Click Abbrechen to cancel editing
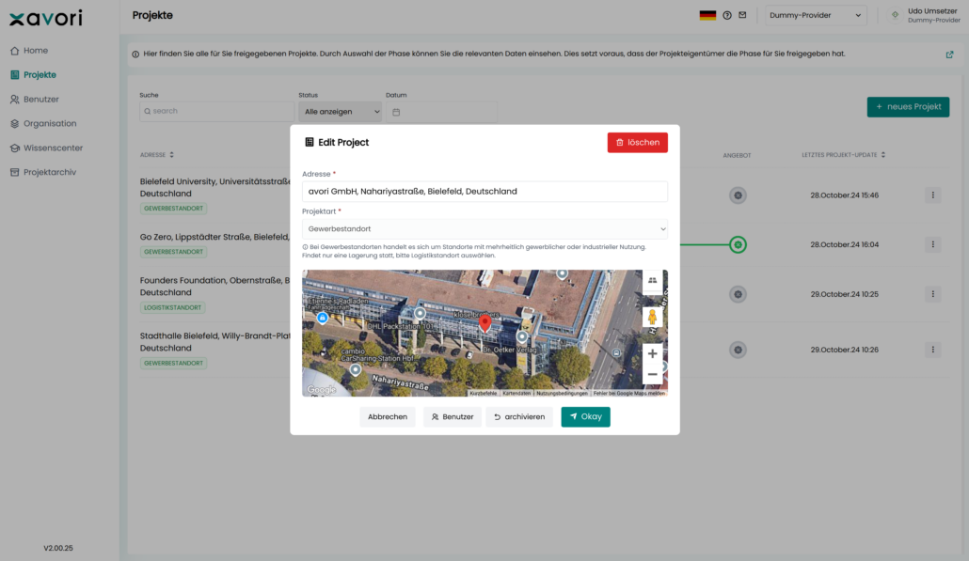Viewport: 969px width, 561px height. 388,417
